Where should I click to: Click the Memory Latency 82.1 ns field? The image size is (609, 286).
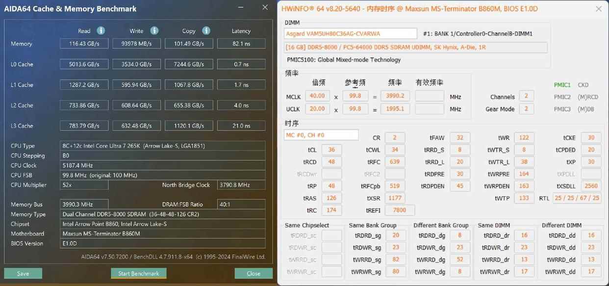(241, 44)
